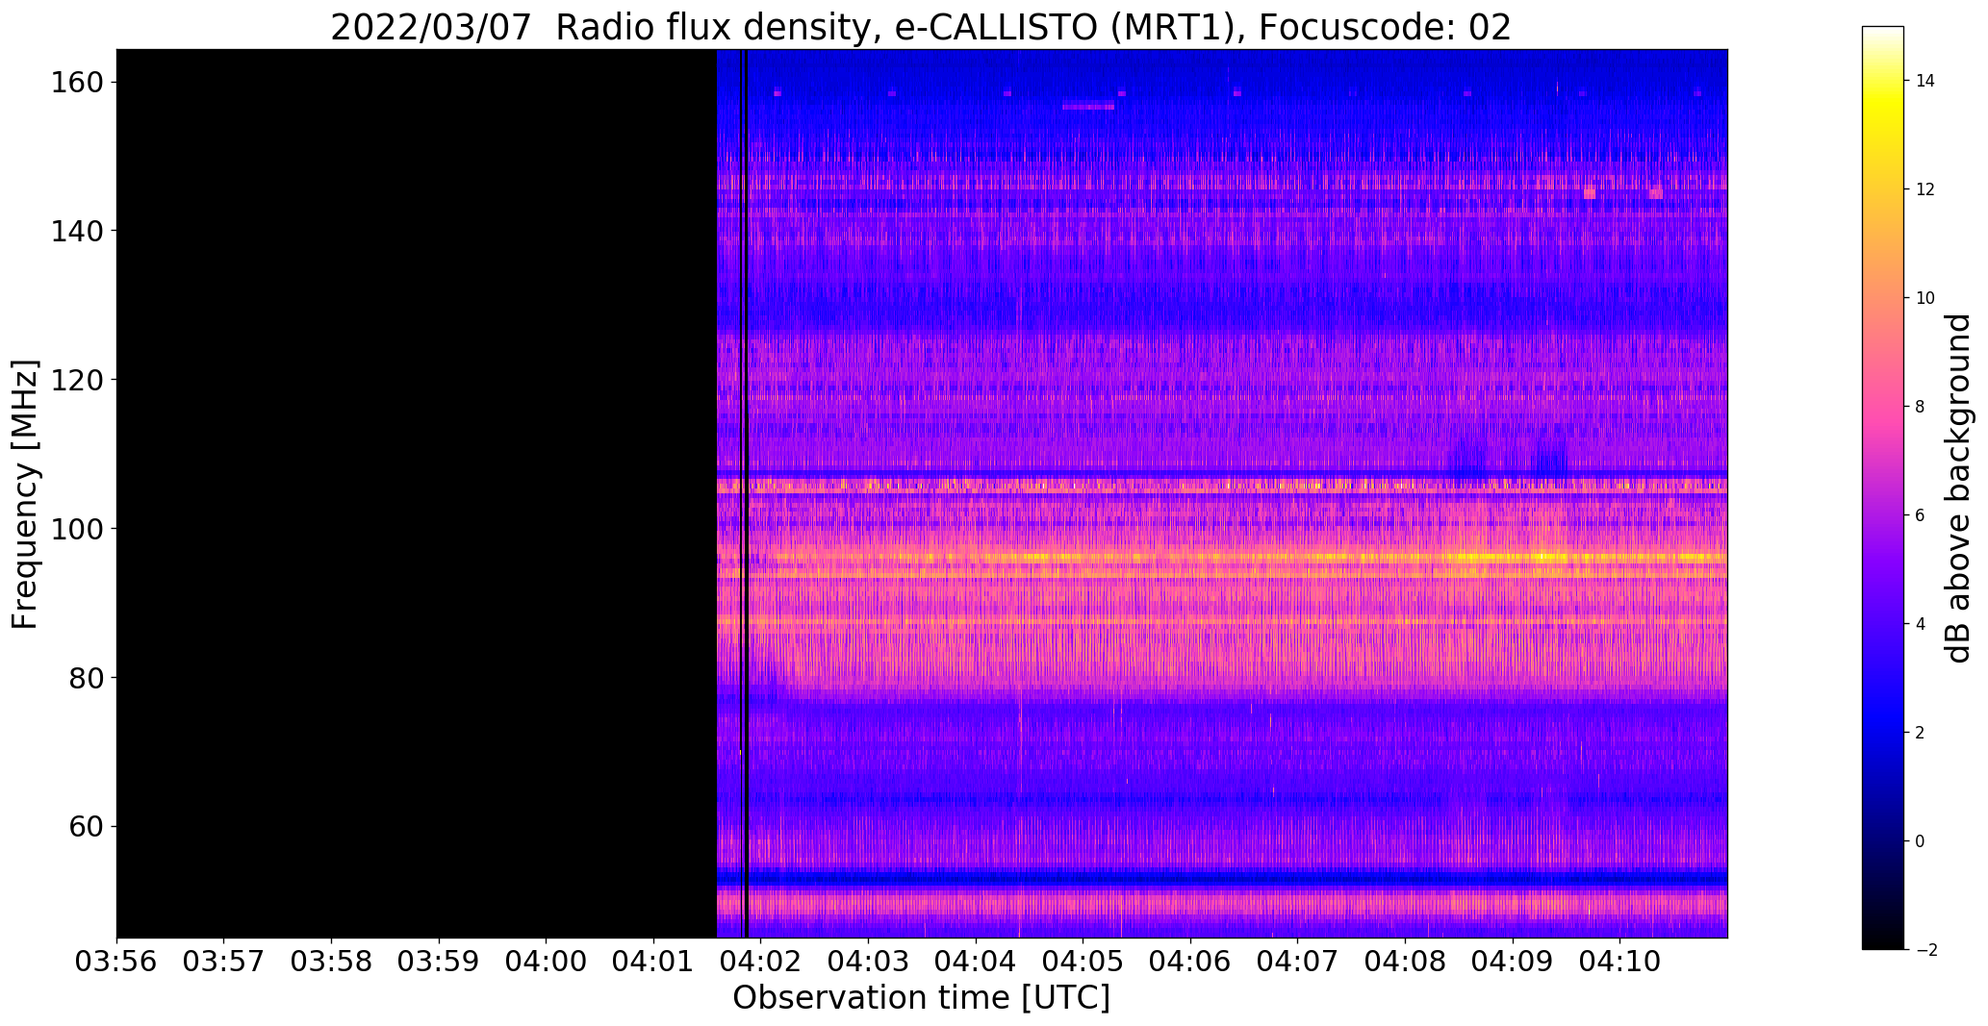
Task: Click the 'Frequency [MHz]' axis label
Action: (x=25, y=494)
